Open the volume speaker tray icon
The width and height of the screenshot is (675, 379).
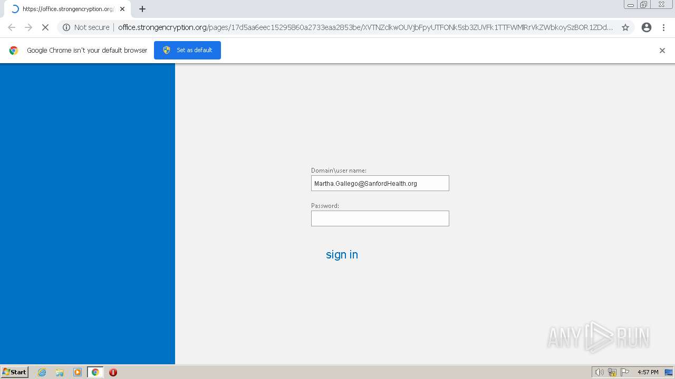[x=599, y=372]
